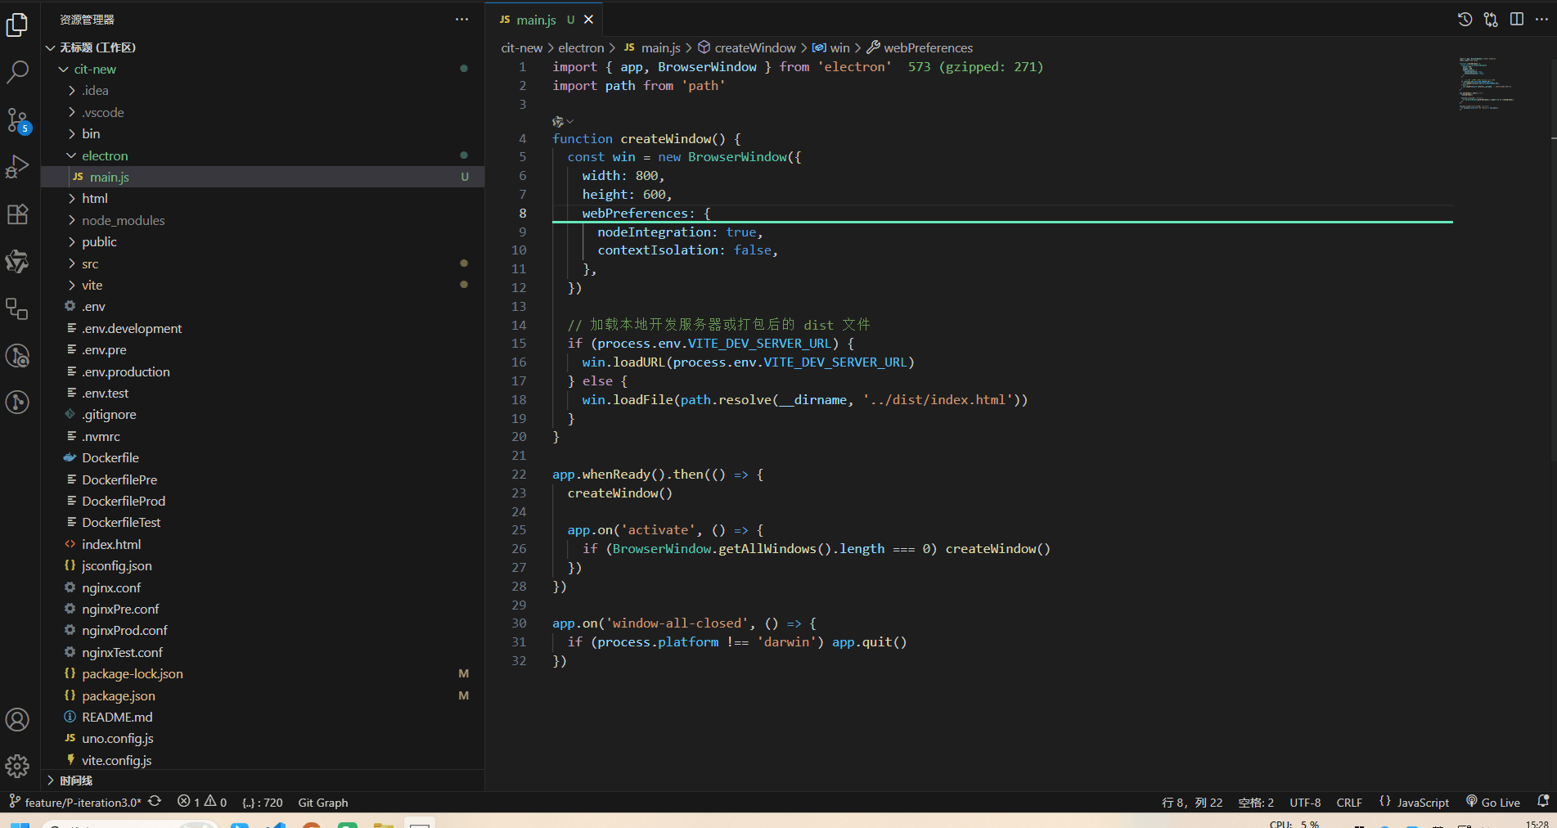The image size is (1557, 828).
Task: Click the open changes icon in editor toolbar
Action: pyautogui.click(x=1492, y=19)
